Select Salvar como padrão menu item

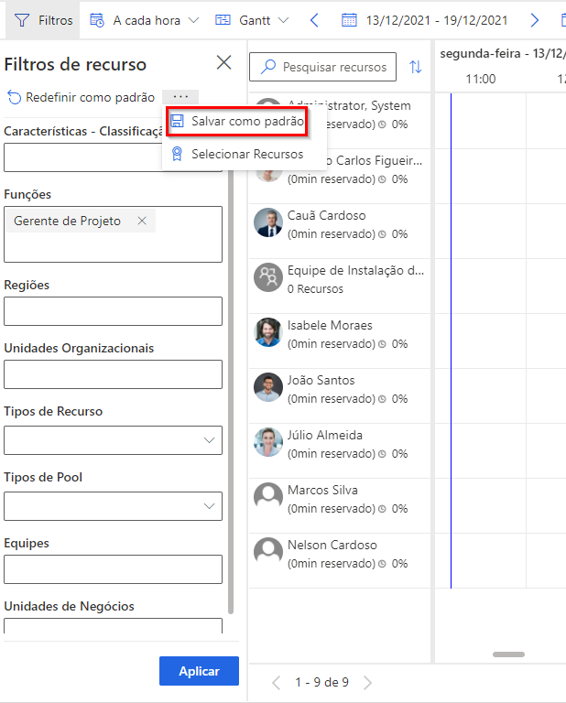click(x=237, y=121)
